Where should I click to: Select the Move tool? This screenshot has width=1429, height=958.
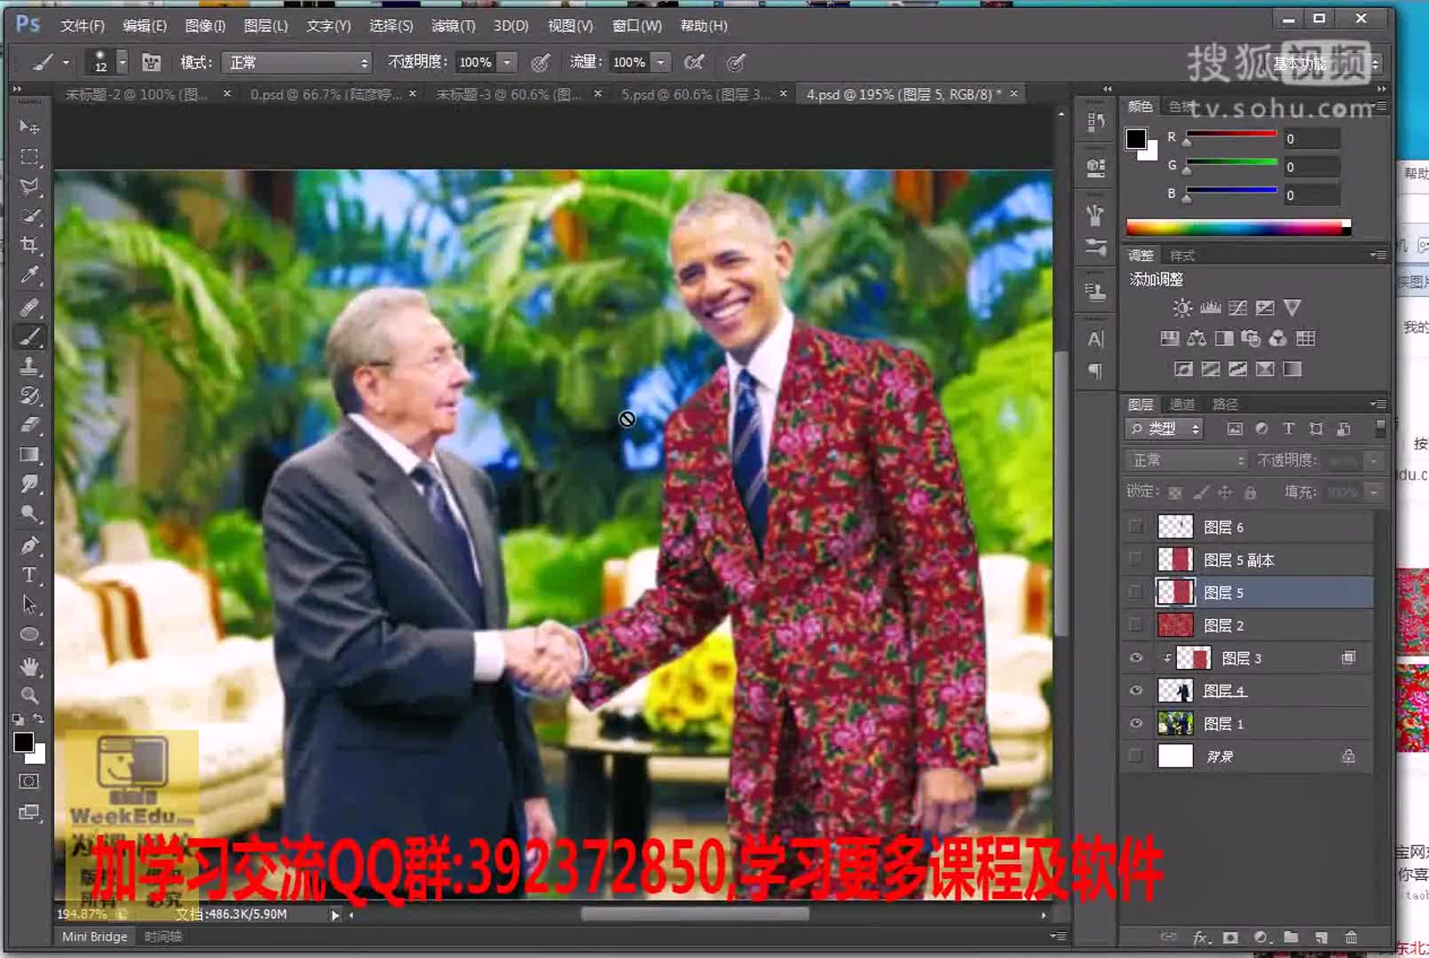tap(29, 126)
